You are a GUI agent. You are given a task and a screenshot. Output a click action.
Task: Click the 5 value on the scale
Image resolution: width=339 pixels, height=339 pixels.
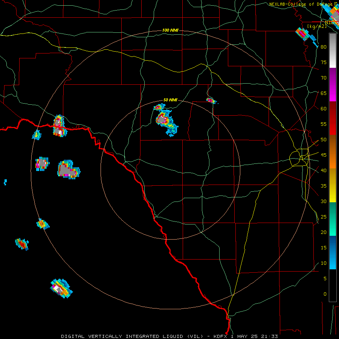click(325, 278)
